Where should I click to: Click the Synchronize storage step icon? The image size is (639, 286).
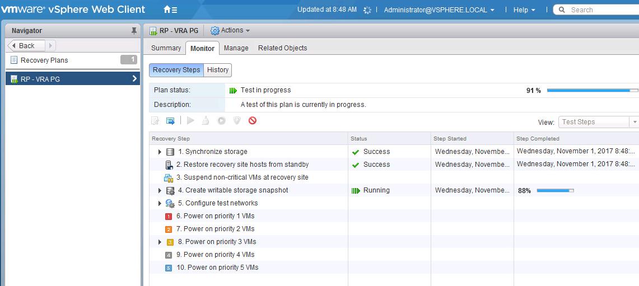click(170, 152)
